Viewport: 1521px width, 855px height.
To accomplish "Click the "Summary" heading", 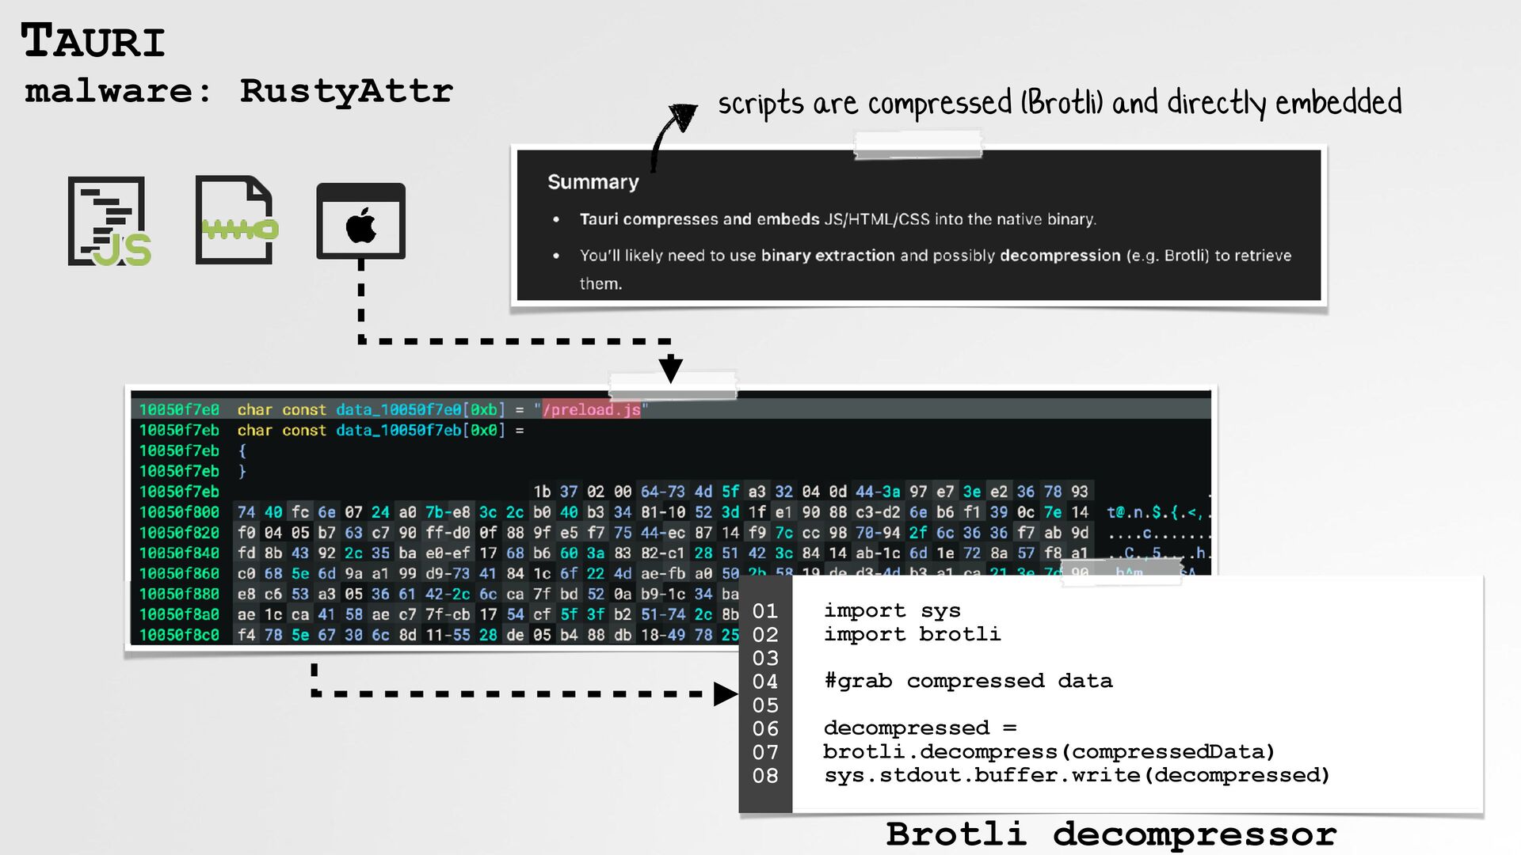I will (593, 182).
